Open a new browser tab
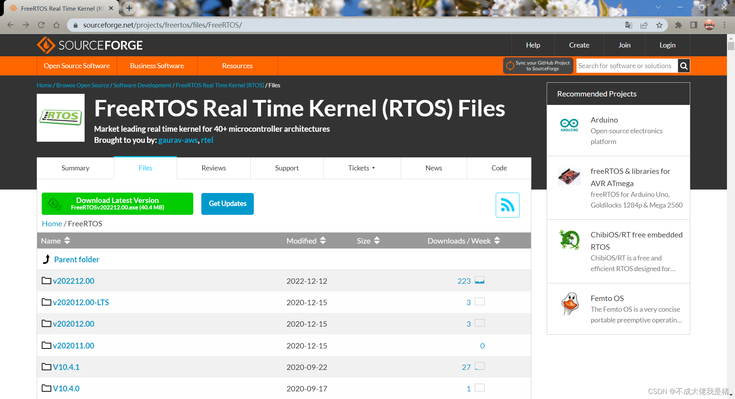Viewport: 735px width, 399px height. pyautogui.click(x=129, y=8)
